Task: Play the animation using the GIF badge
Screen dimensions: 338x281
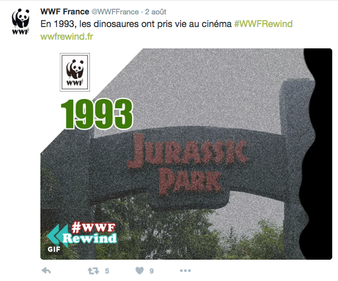Action: (54, 249)
